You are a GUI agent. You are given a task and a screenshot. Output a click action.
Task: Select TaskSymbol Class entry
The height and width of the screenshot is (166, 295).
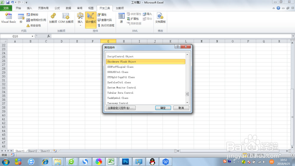146,98
